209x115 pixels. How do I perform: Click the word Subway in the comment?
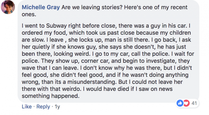pos(56,26)
